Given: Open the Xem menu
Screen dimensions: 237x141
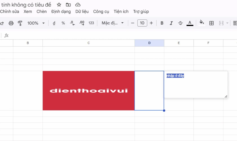Looking at the screenshot, I should [x=28, y=12].
